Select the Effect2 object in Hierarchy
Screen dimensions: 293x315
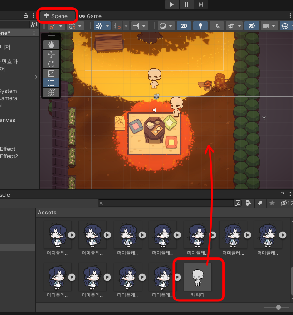point(9,156)
